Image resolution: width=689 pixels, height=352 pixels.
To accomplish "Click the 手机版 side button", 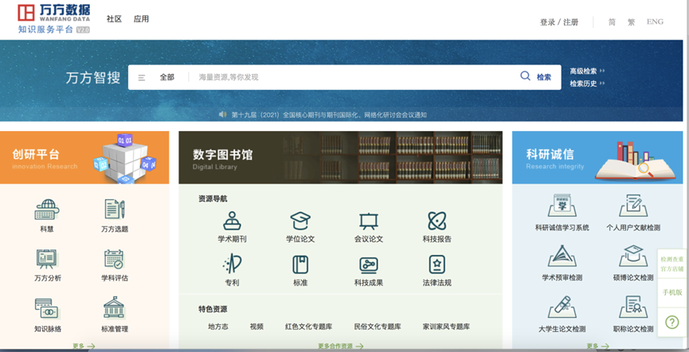I will [671, 292].
